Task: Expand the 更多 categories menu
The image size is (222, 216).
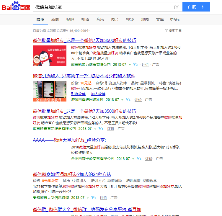Action: pyautogui.click(x=174, y=20)
